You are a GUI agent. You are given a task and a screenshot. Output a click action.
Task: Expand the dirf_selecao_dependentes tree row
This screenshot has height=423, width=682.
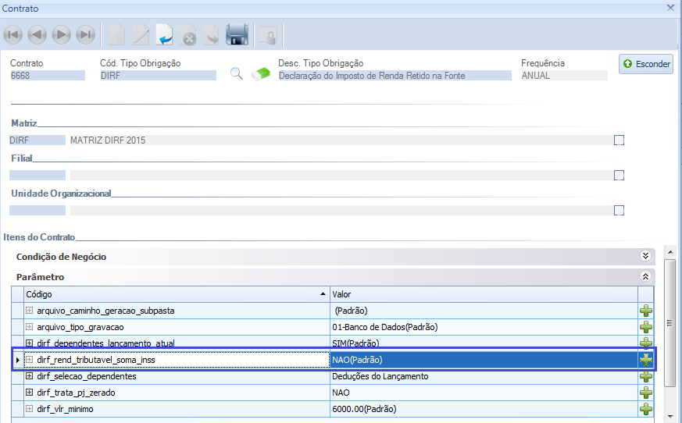(x=30, y=376)
